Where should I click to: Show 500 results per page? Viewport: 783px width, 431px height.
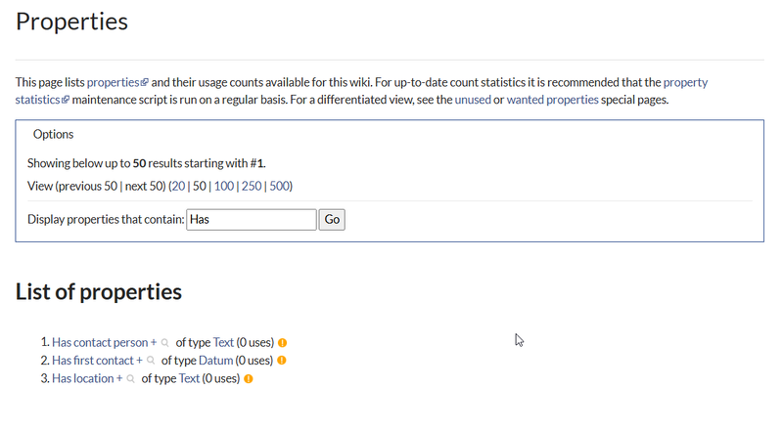280,186
